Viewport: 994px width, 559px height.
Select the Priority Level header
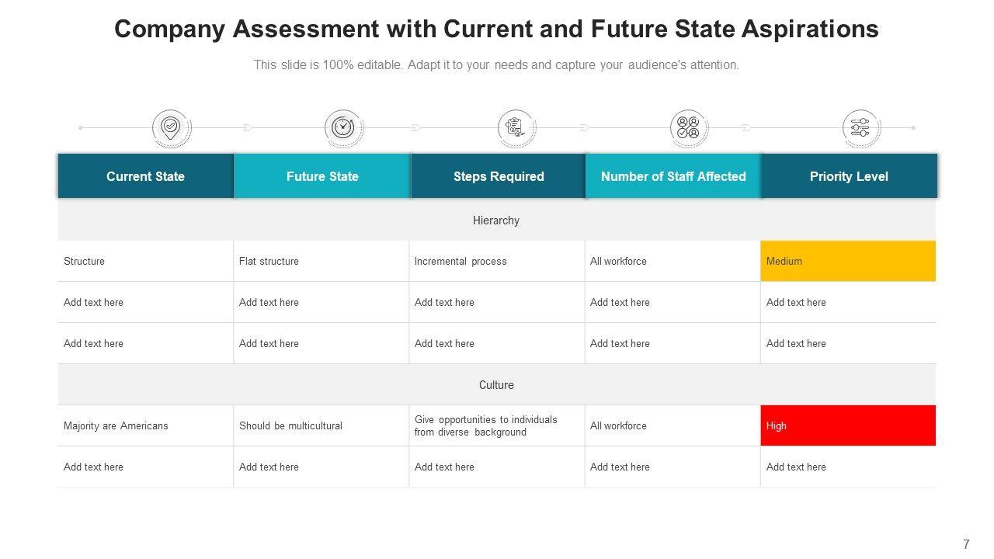(849, 176)
